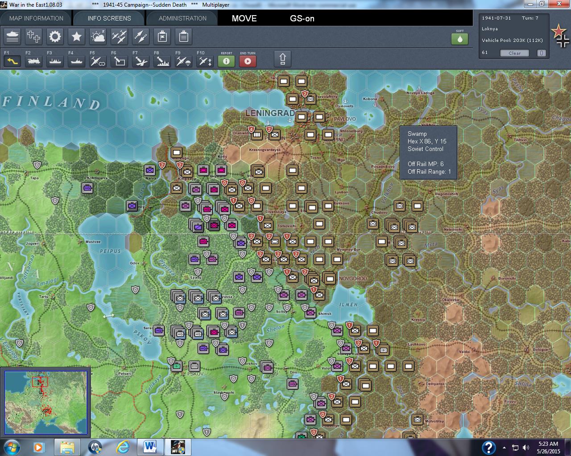
Task: Click the up-arrow collapse toolbar button
Action: tap(282, 59)
